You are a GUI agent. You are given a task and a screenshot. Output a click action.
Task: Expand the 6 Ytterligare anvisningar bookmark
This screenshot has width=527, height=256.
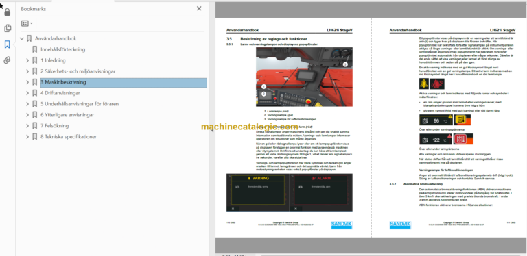(x=27, y=115)
